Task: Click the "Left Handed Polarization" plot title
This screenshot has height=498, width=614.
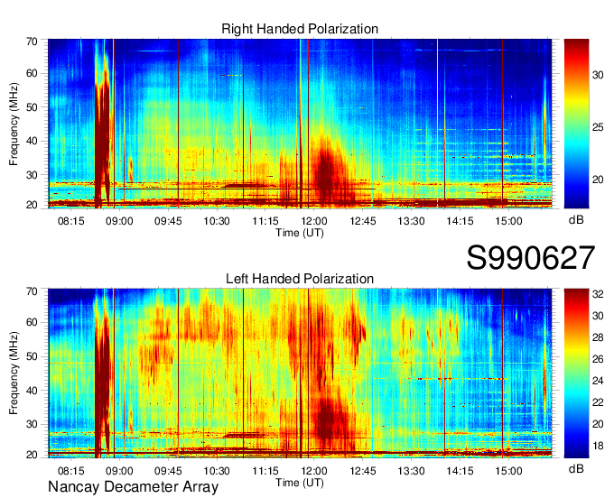Action: pos(300,279)
